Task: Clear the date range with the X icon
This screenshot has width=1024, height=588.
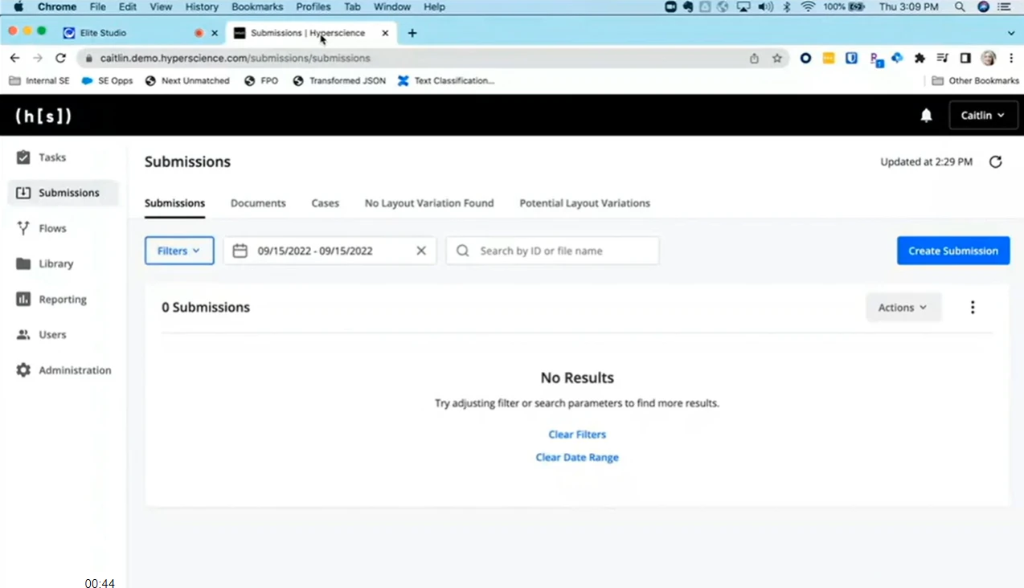Action: (x=420, y=250)
